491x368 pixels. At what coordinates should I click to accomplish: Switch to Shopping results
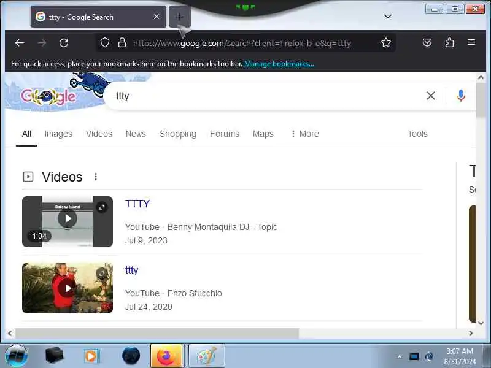[178, 134]
